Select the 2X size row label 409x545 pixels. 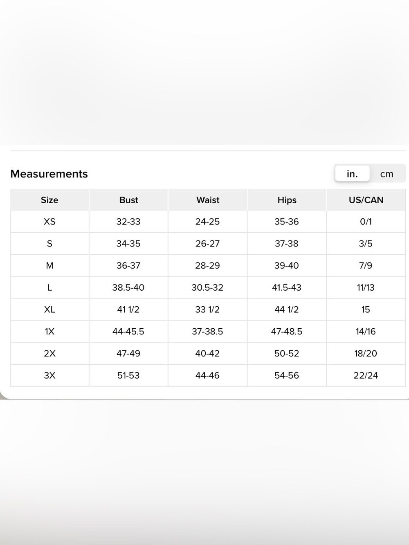click(x=49, y=354)
